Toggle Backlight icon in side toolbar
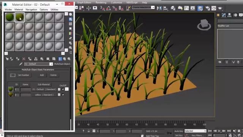243x137 pixels. tap(71, 19)
